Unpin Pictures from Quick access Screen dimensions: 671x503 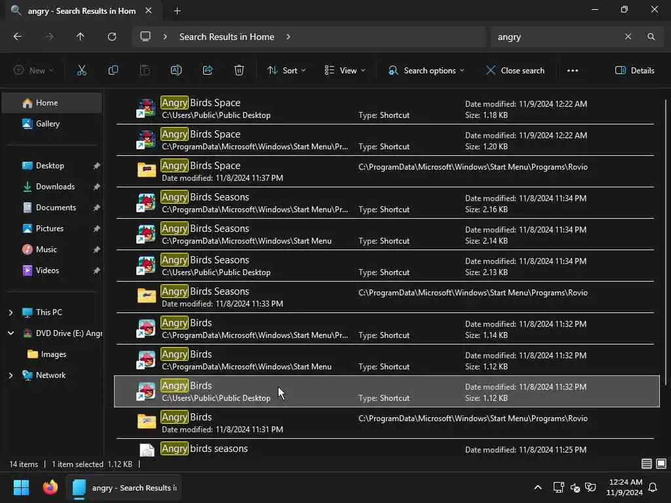pos(97,229)
